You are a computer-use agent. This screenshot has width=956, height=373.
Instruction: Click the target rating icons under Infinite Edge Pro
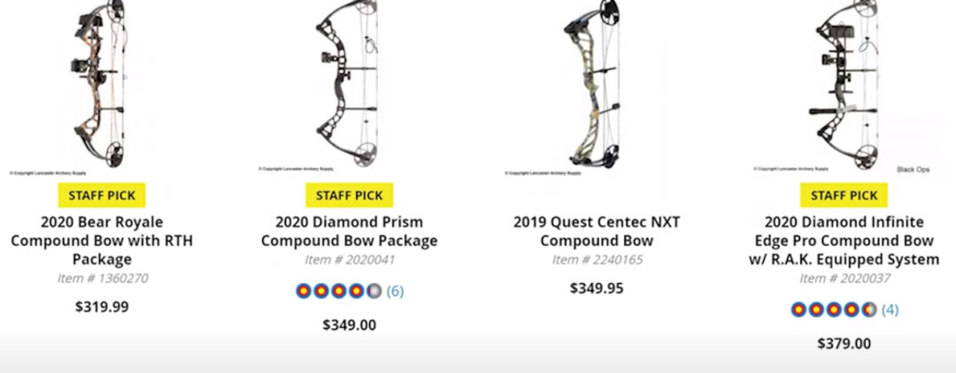click(x=834, y=309)
